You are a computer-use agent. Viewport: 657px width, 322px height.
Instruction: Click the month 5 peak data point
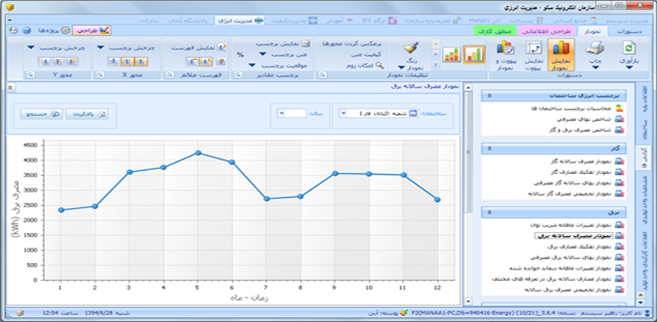197,153
